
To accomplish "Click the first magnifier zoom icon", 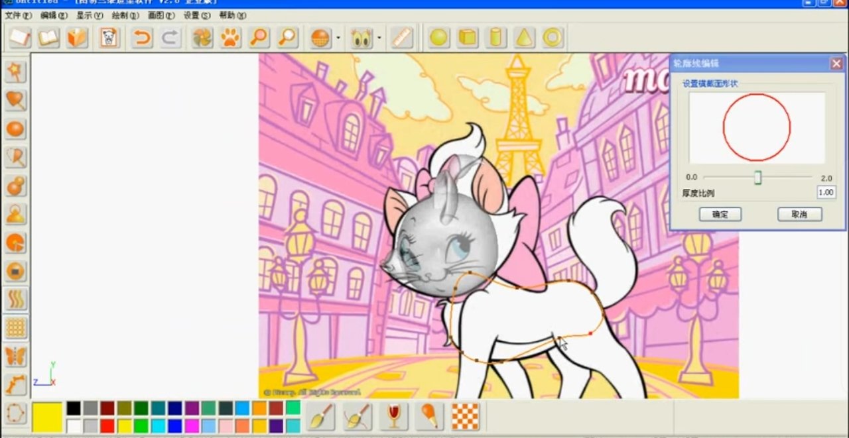I will click(259, 38).
